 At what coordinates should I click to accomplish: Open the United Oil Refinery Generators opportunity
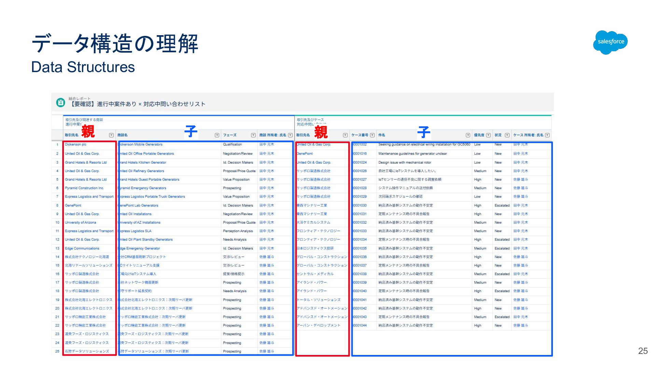coord(141,171)
